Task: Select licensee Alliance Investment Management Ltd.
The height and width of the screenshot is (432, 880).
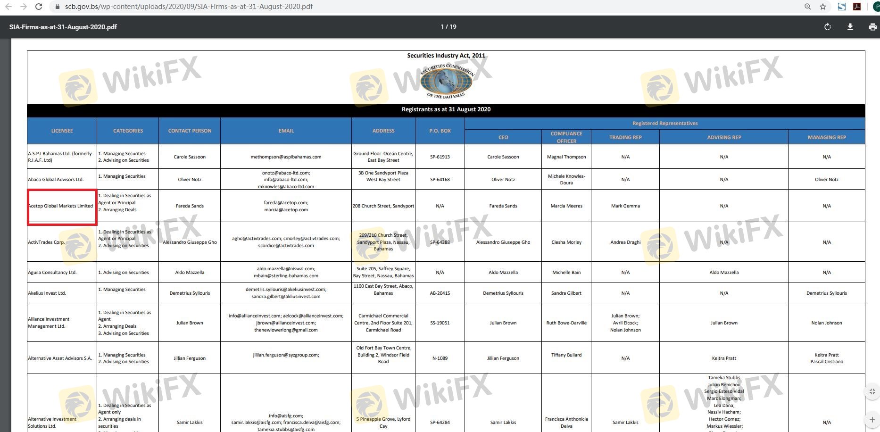Action: point(49,323)
